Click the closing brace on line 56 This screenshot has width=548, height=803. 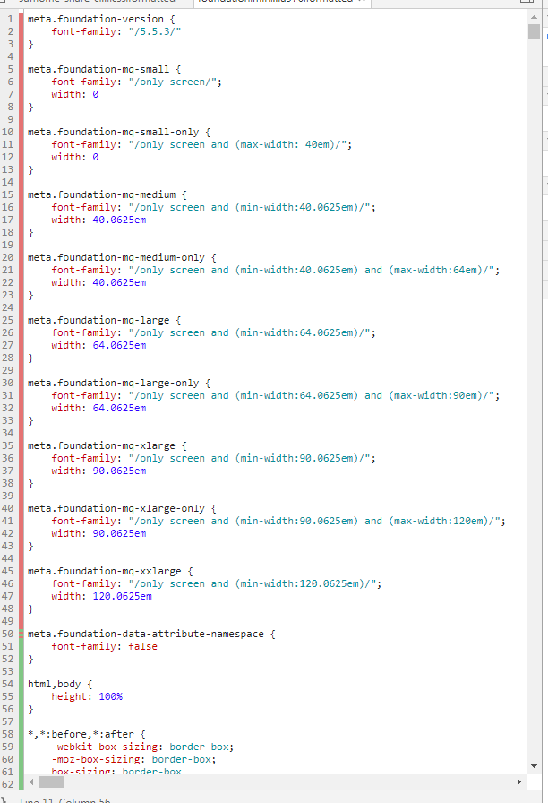(30, 709)
